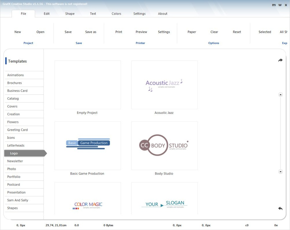Choose Basic Game Production logo thumbnail
Screen dimensions: 290x230
pos(88,146)
